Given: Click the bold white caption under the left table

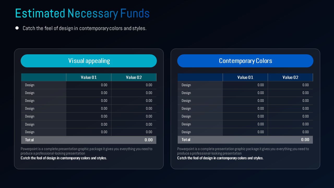Looking at the screenshot, I should click(x=64, y=158).
